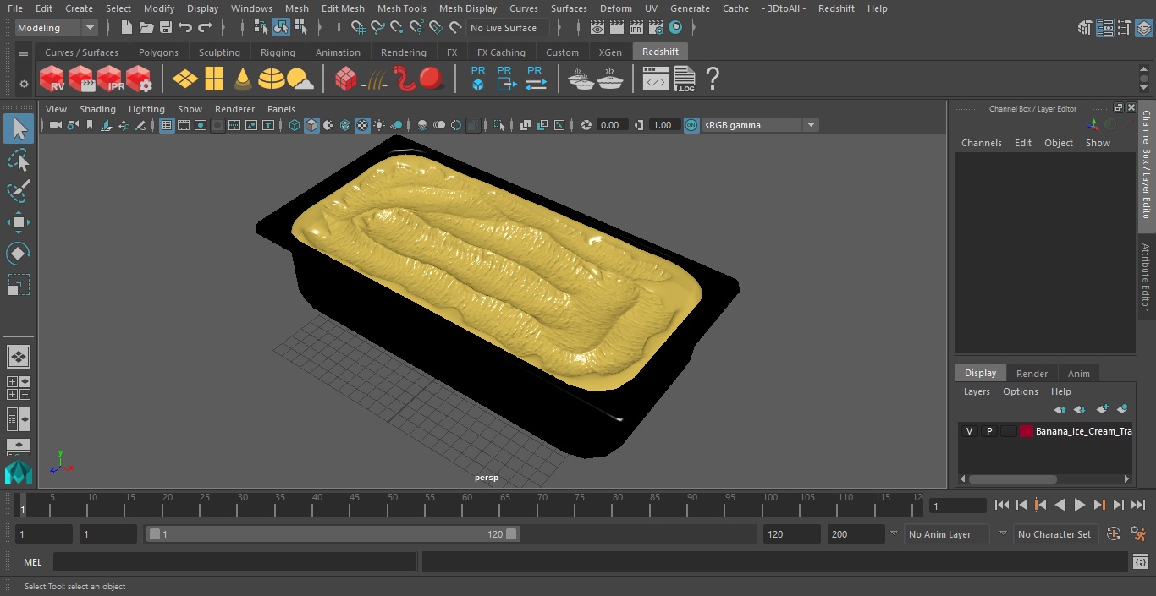The height and width of the screenshot is (596, 1156).
Task: Open the File menu
Action: pyautogui.click(x=15, y=8)
